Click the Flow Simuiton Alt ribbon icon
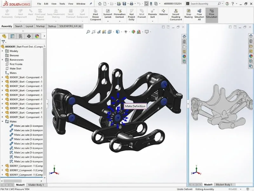The image size is (254, 191). (199, 15)
